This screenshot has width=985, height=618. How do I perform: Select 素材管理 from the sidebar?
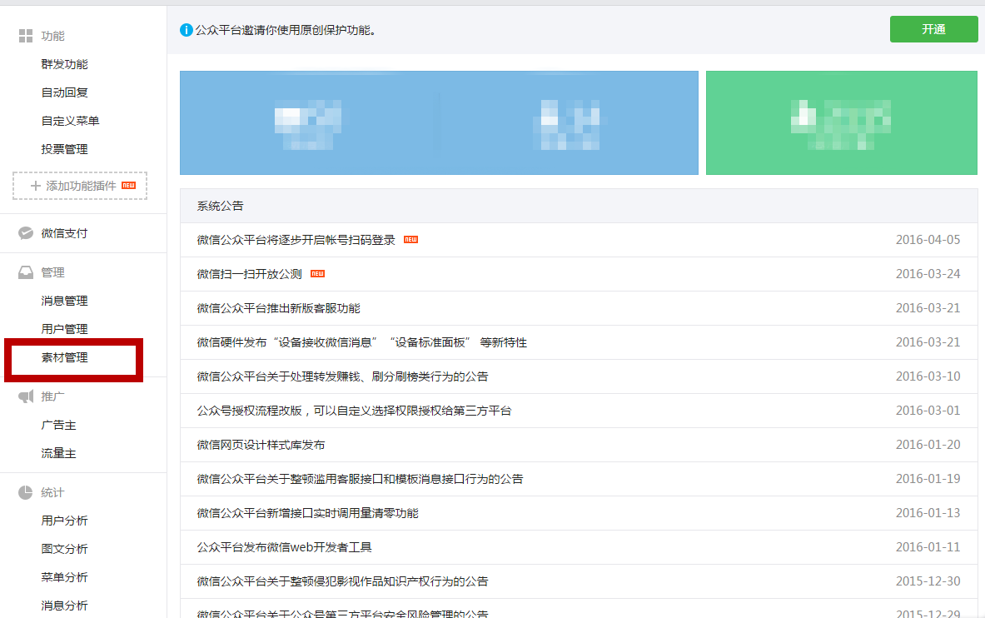click(x=64, y=357)
